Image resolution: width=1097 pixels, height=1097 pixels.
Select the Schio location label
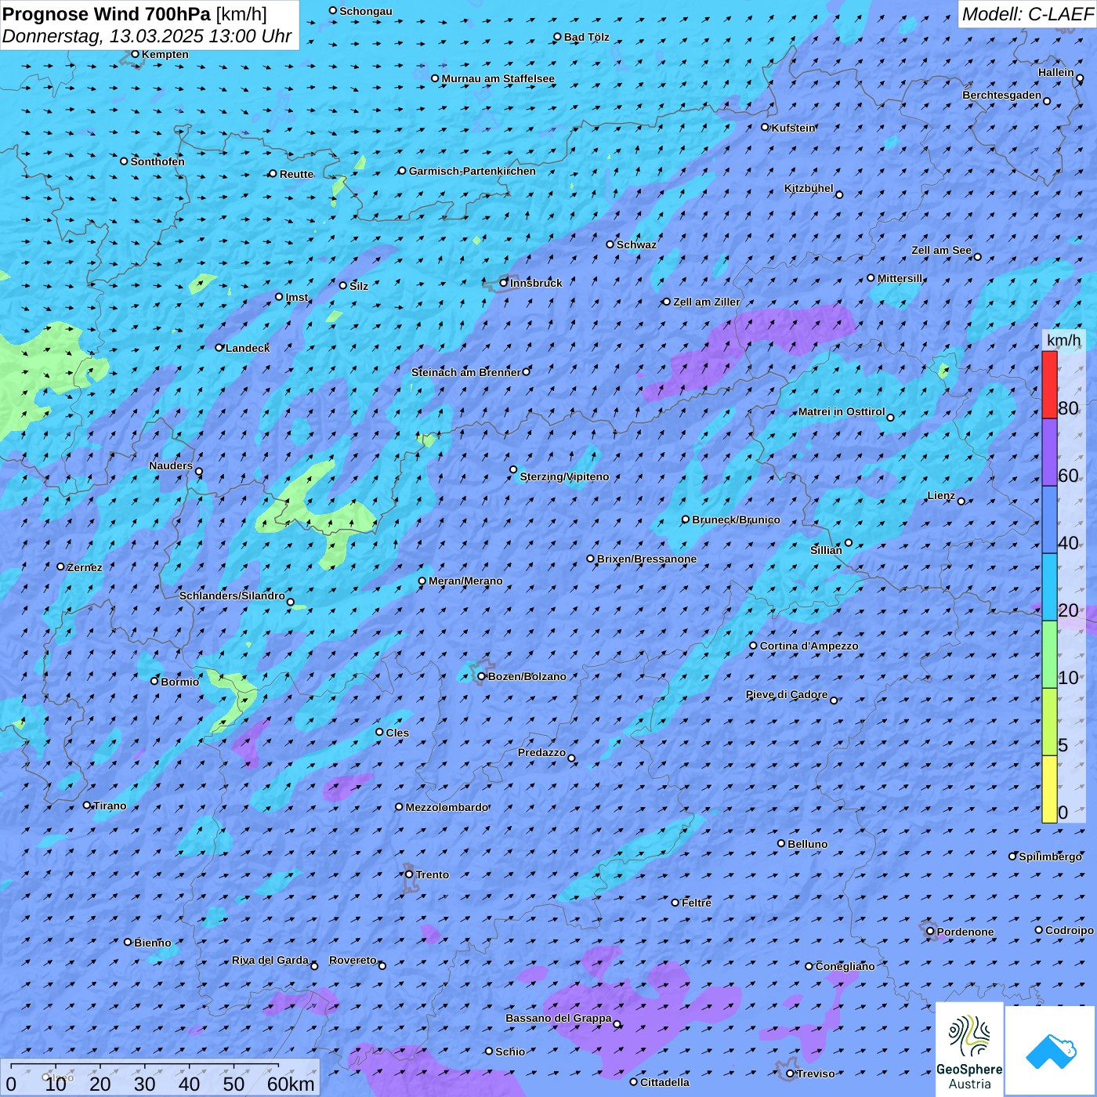pyautogui.click(x=510, y=1052)
